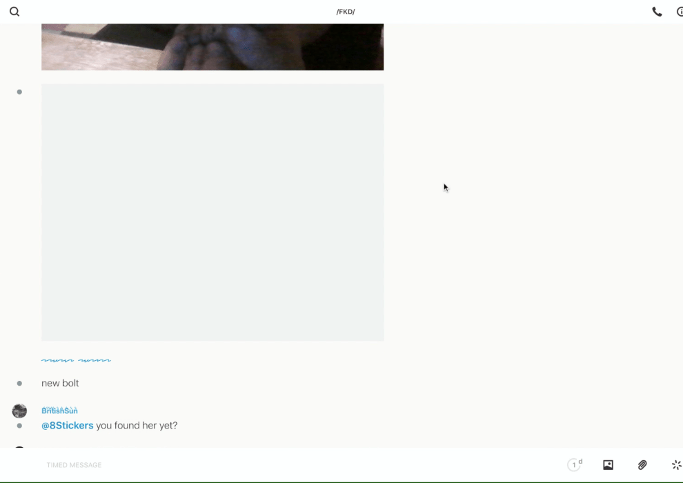Click the wavy blue underlined text below the image
683x483 pixels.
tap(76, 359)
